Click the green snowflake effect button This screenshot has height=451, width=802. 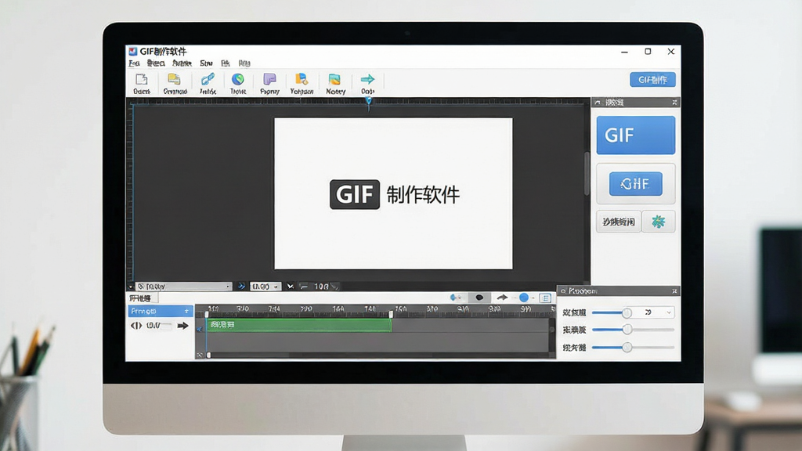(658, 222)
